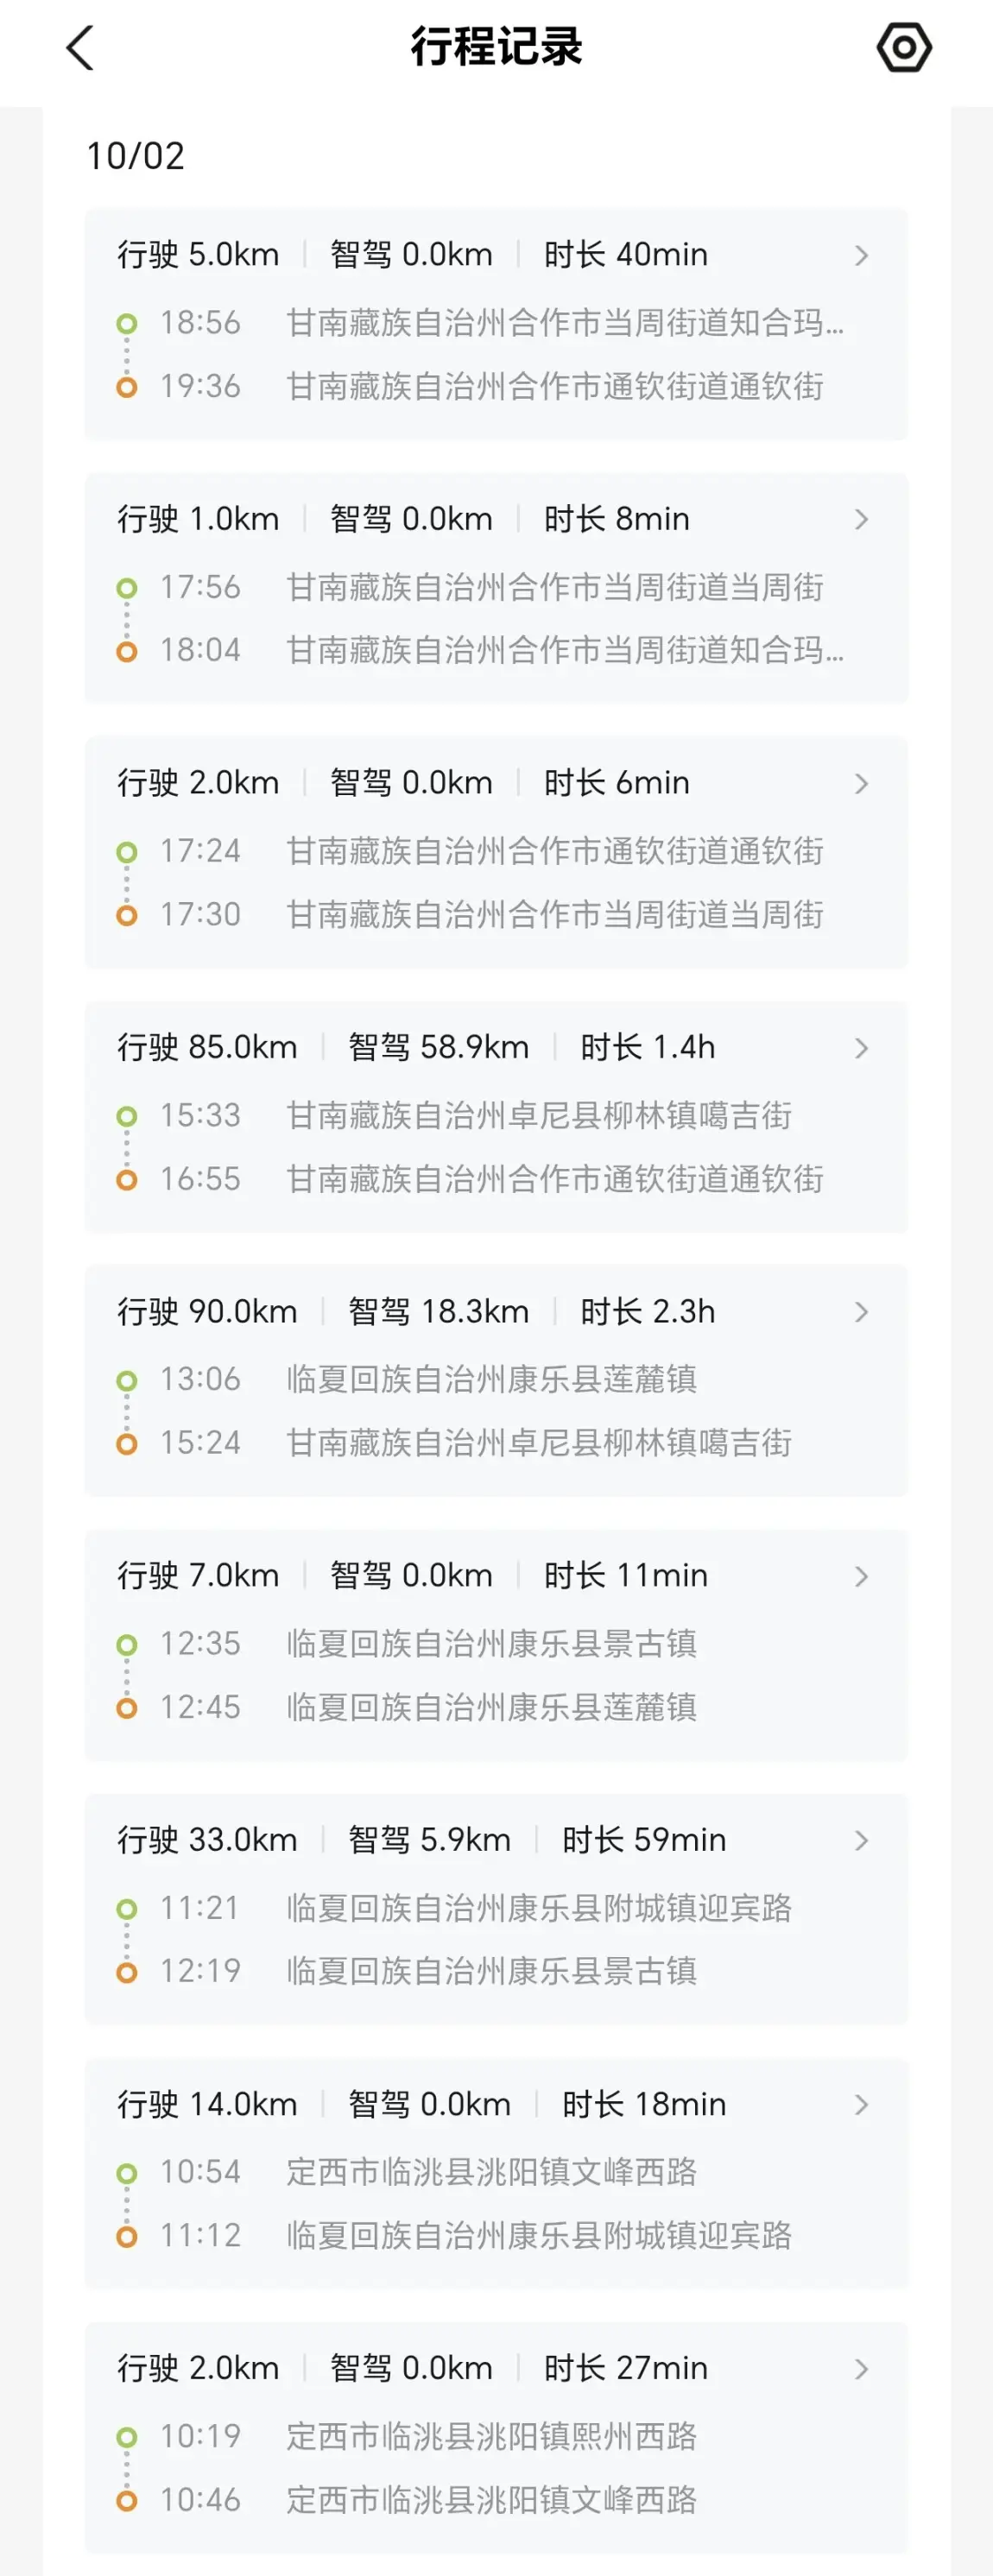Tap orange end dot at 10:46
This screenshot has width=993, height=2576.
point(127,2500)
